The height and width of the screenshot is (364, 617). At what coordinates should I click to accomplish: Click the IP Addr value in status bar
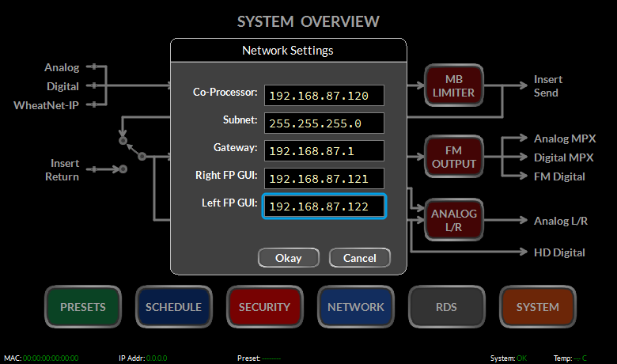157,358
